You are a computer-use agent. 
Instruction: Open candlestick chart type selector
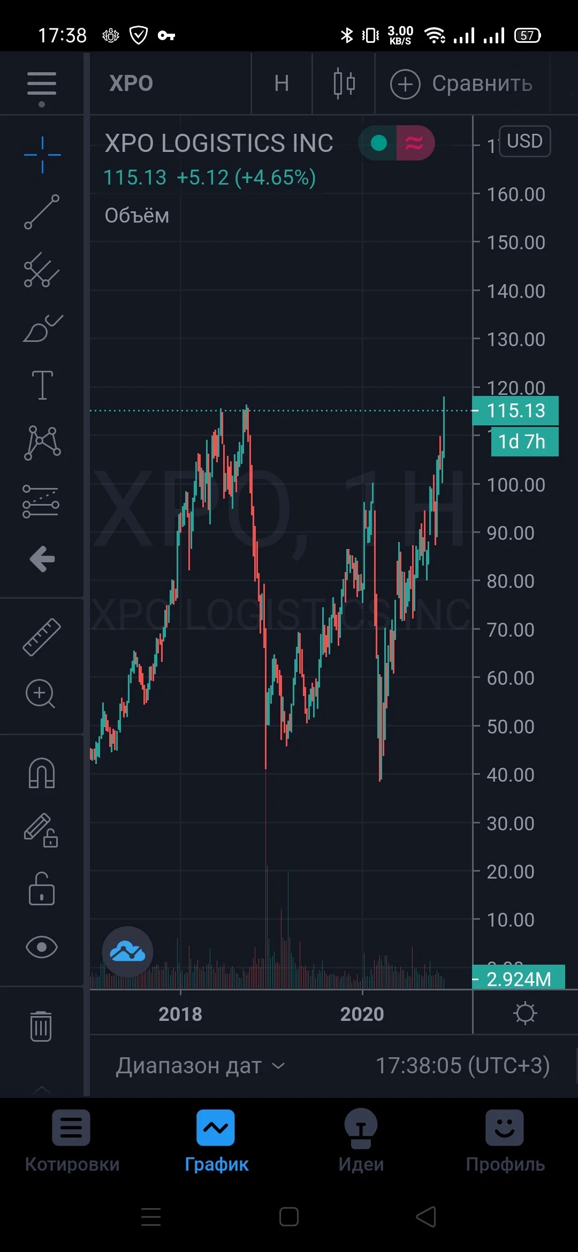(x=344, y=83)
